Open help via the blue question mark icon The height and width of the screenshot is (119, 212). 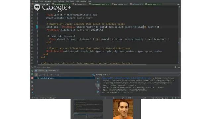[x=32, y=93]
